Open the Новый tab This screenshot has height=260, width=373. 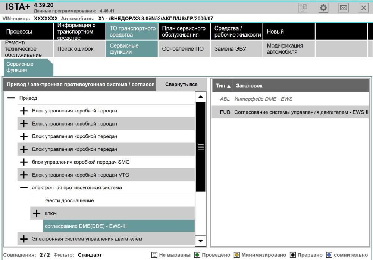289,31
